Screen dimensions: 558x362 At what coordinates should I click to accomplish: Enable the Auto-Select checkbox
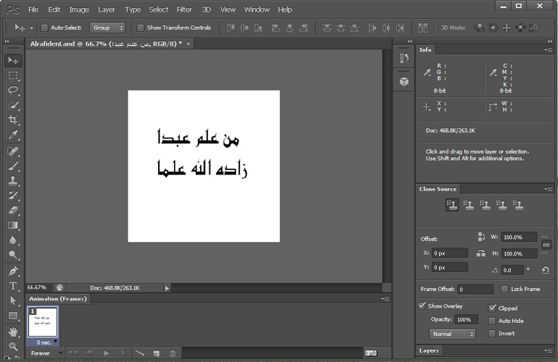[x=44, y=28]
